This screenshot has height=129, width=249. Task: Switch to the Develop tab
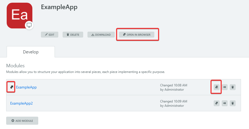31,52
